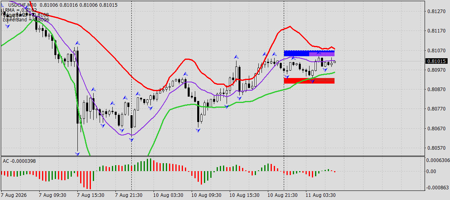
Task: Select the purple zone rectangle beside blue
Action: tap(322, 53)
